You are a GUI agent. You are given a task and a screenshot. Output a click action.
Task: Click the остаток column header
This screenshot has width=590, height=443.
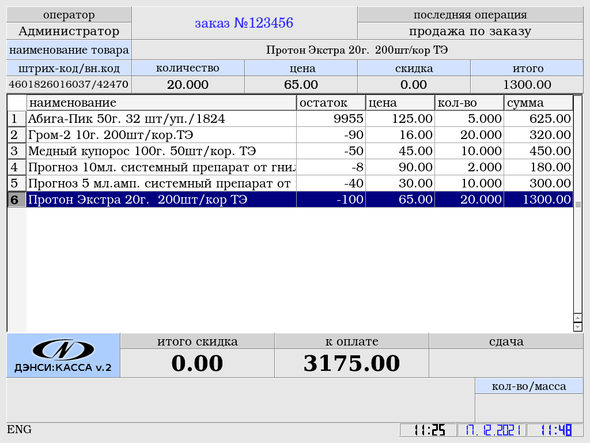(331, 103)
